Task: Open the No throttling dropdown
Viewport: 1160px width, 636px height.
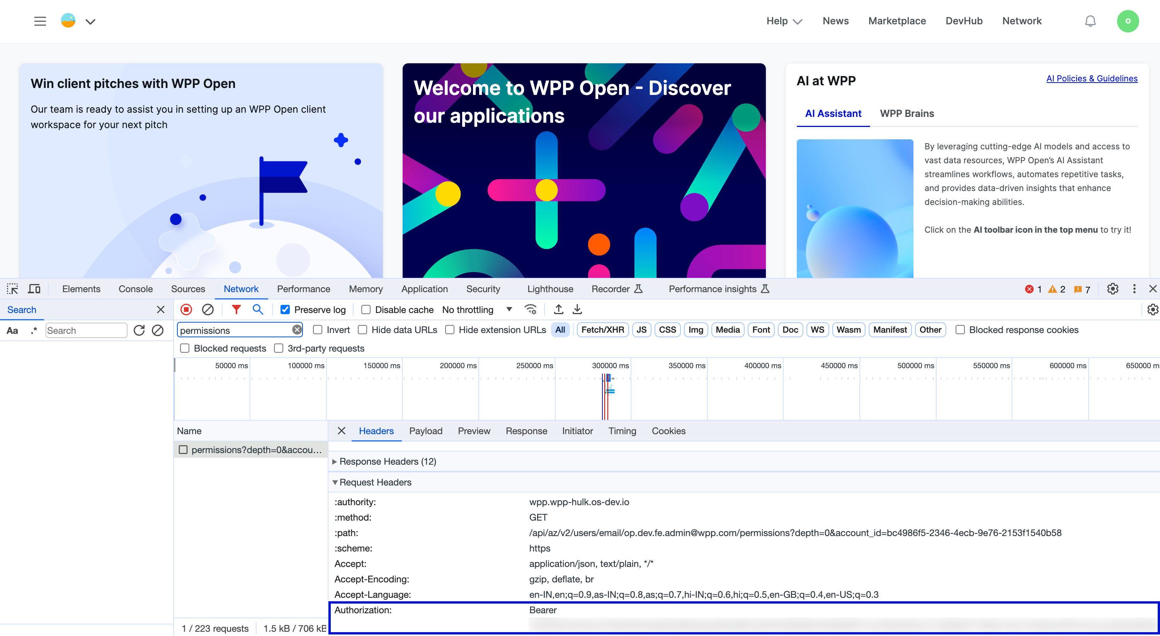Action: 476,310
